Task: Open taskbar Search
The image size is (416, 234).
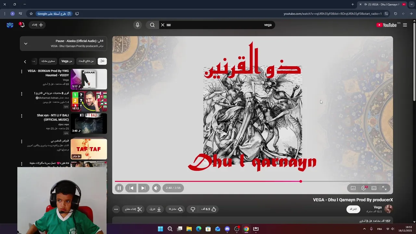Action: click(170, 229)
